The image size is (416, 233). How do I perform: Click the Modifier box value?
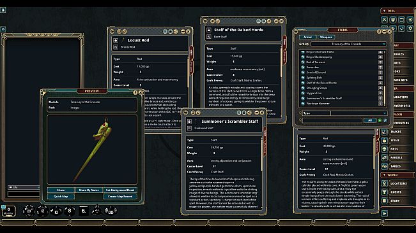8,209
